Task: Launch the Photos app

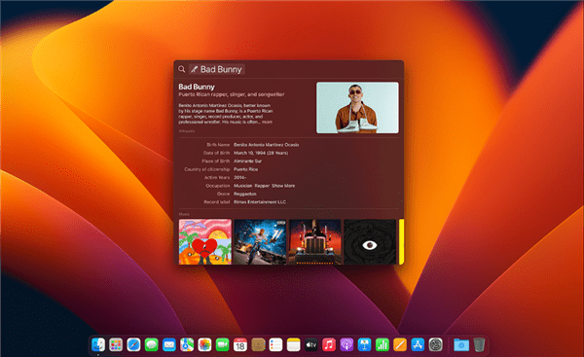Action: (204, 344)
